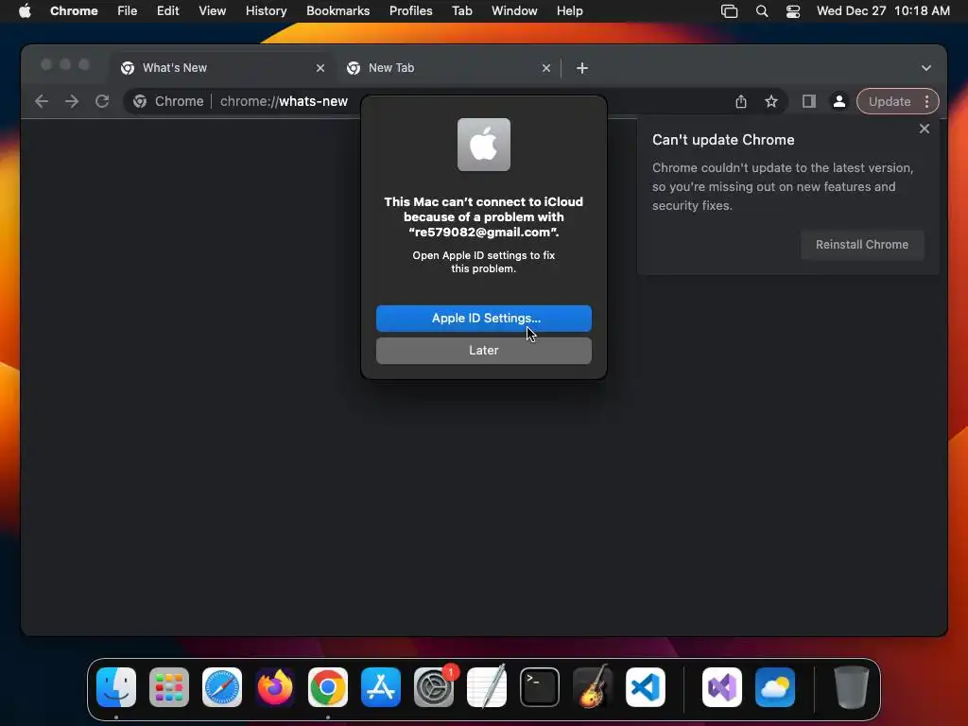Launch Firefox from the Dock

pos(275,687)
